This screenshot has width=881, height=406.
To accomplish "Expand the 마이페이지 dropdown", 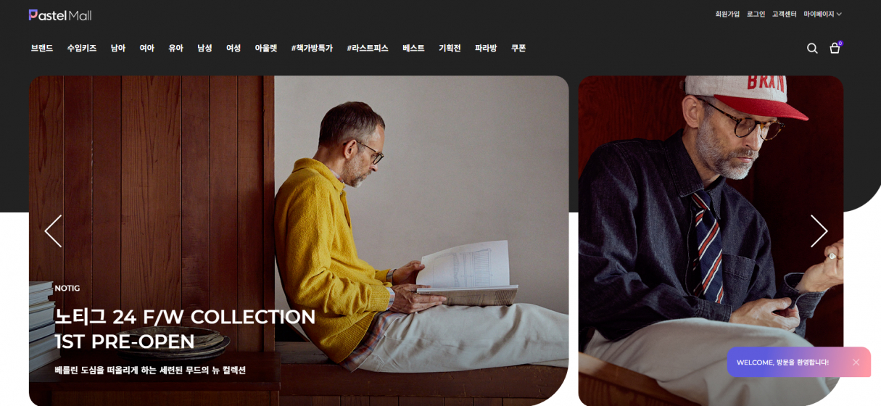I will click(822, 14).
